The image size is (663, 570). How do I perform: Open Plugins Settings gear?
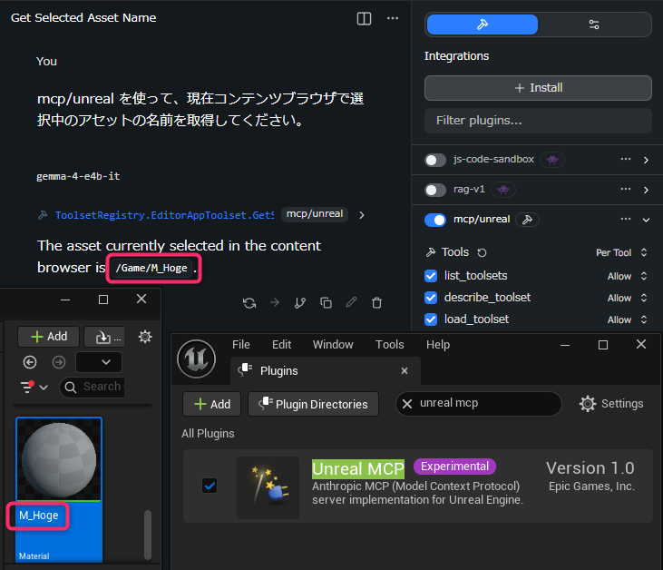(x=611, y=404)
